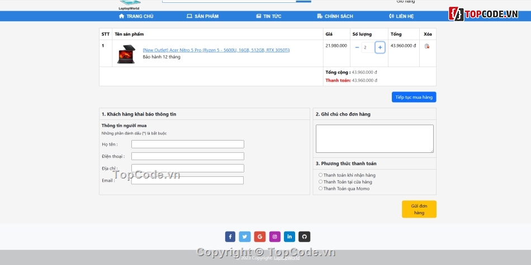This screenshot has height=265, width=531.
Task: Click the 'Tiếp tục mua hàng' button
Action: 414,97
